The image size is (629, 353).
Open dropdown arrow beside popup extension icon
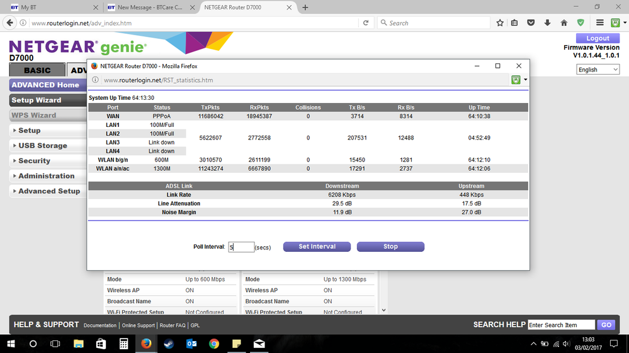525,80
